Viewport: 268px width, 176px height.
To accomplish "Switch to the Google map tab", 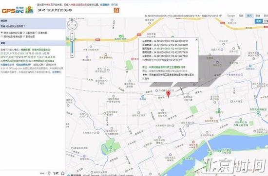I will (x=231, y=16).
